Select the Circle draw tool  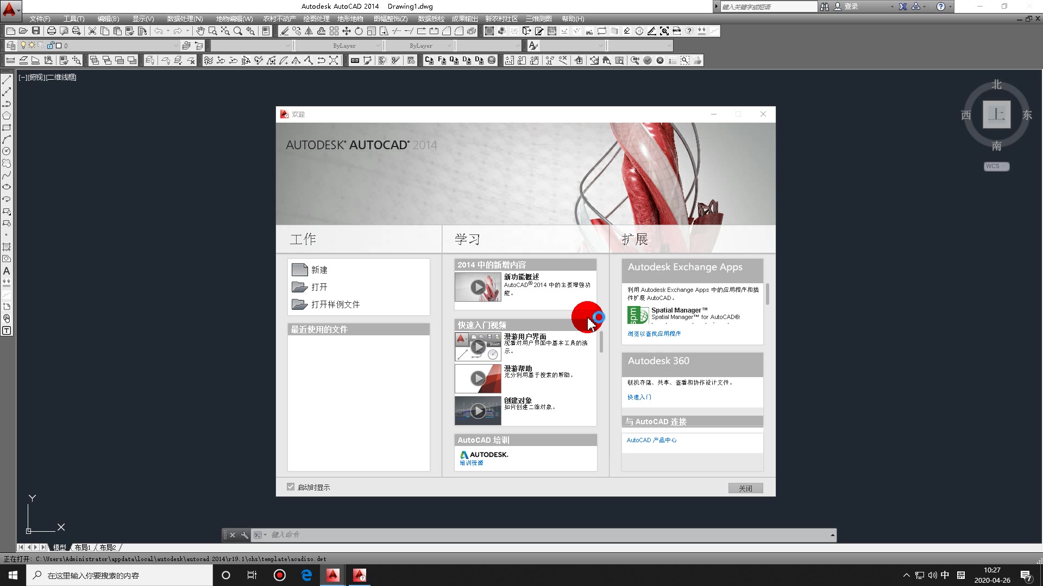[7, 151]
